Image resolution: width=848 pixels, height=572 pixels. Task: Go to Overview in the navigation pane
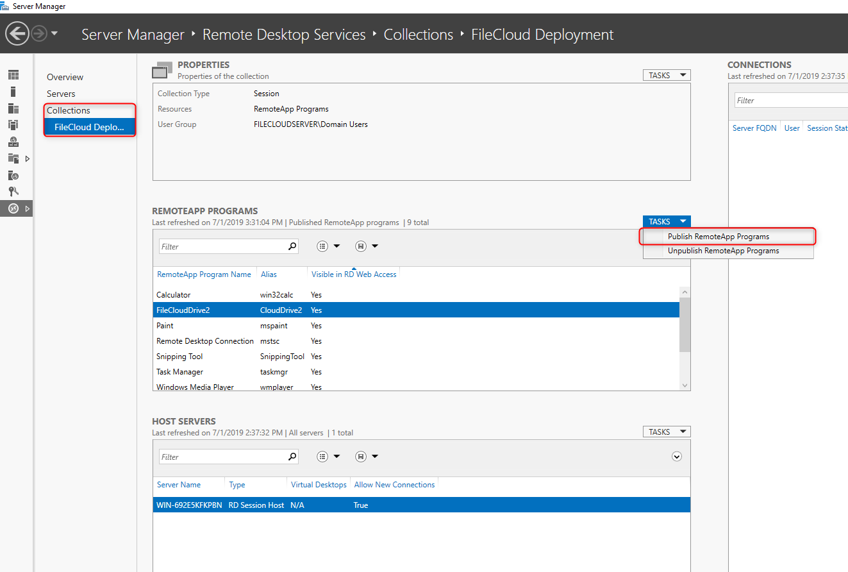pyautogui.click(x=65, y=77)
